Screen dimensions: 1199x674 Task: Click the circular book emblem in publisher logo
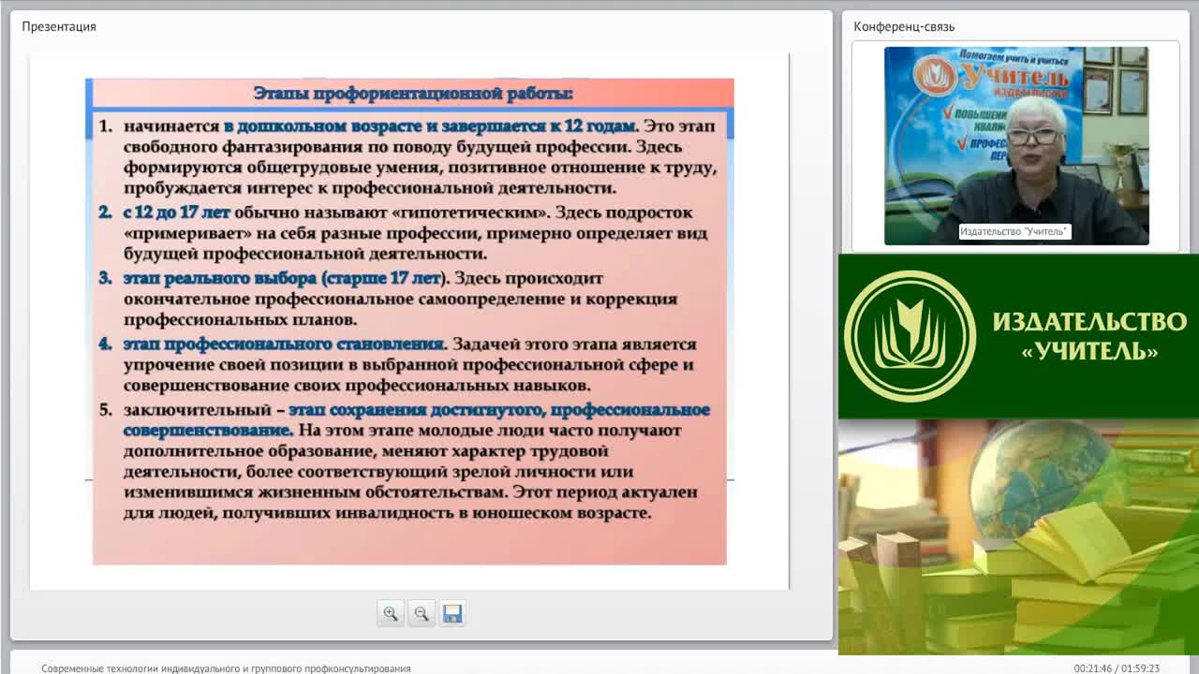click(x=910, y=336)
